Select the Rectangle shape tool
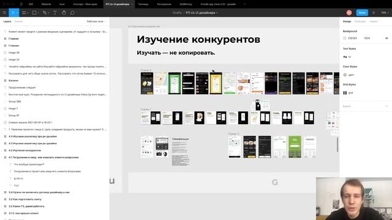 pos(34,13)
